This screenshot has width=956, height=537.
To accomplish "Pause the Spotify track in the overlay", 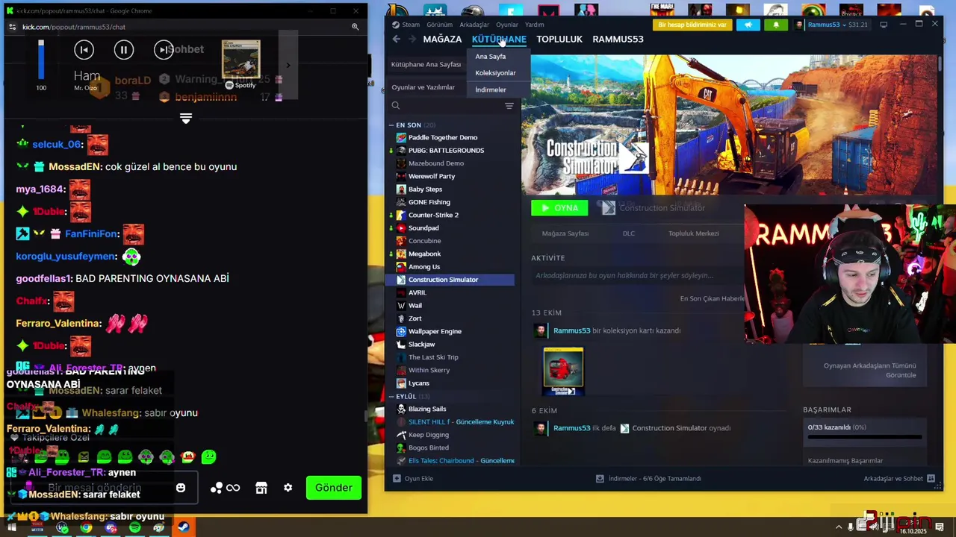I will point(124,50).
